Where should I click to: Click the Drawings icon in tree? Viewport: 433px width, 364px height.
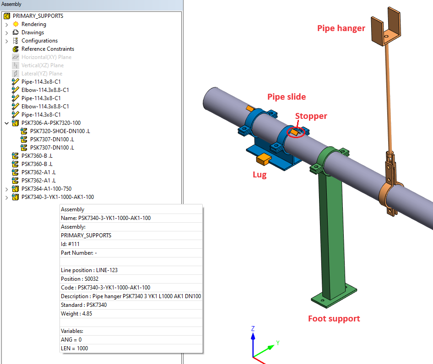(x=16, y=32)
